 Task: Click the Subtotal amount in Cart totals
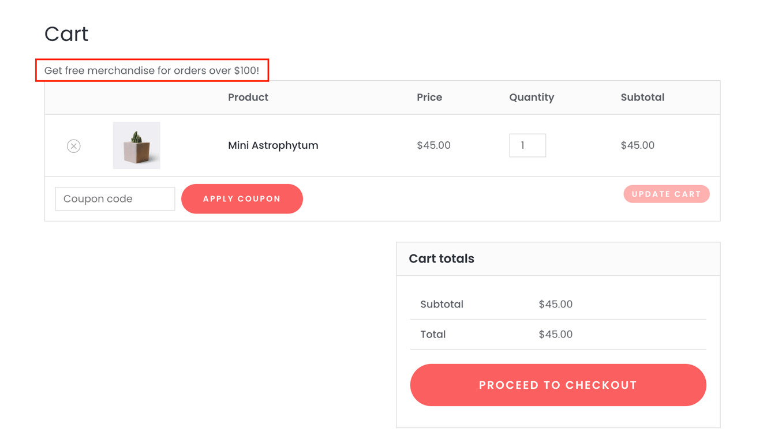pyautogui.click(x=555, y=304)
